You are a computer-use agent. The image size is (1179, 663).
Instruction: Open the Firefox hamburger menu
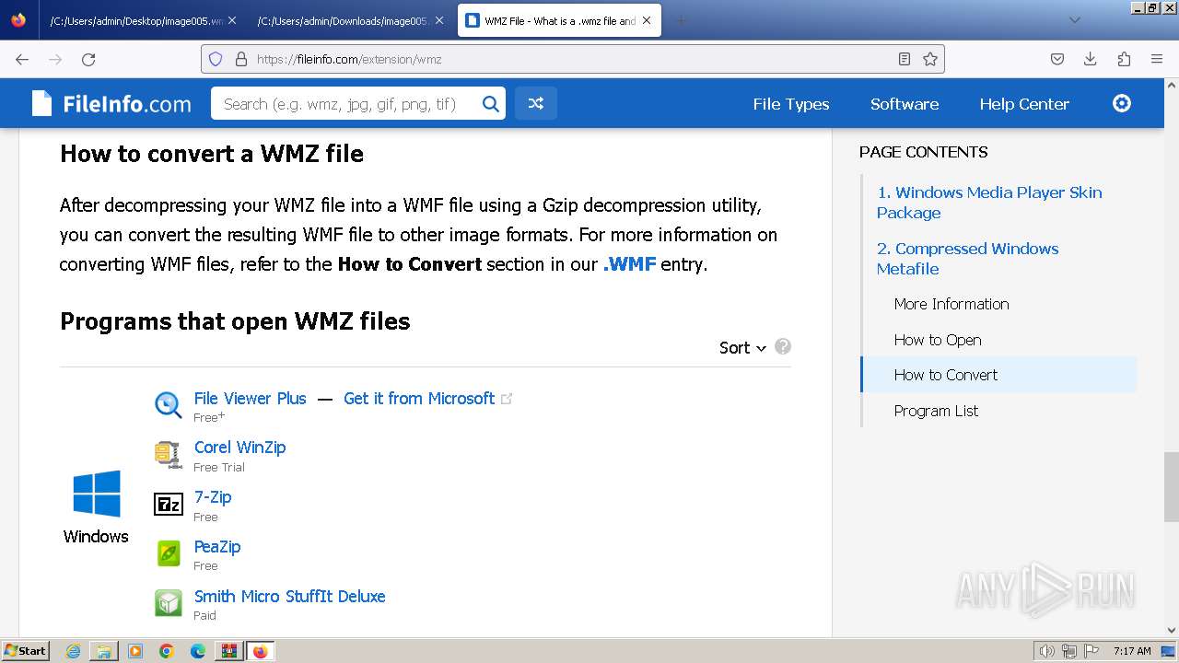pos(1157,59)
